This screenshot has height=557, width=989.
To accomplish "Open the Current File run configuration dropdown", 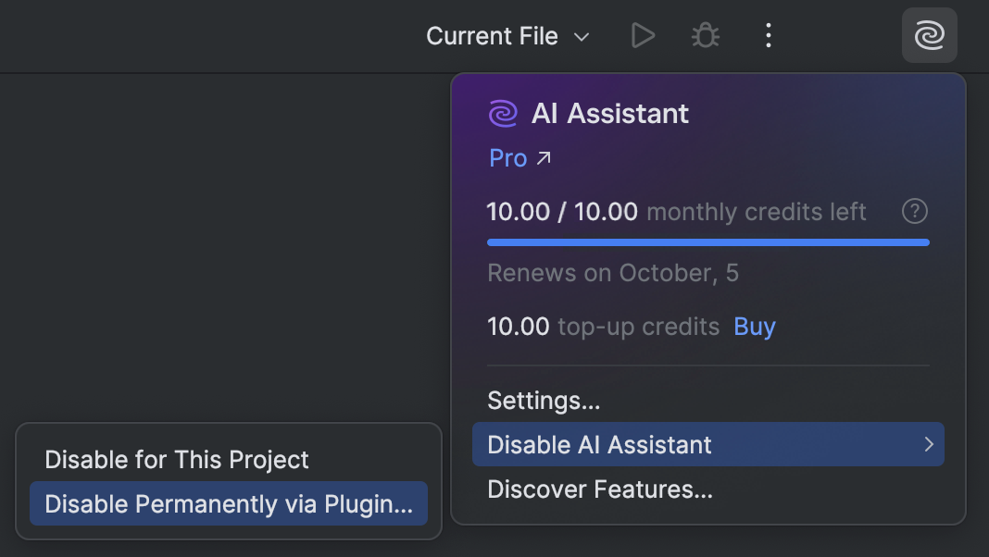I will (491, 35).
